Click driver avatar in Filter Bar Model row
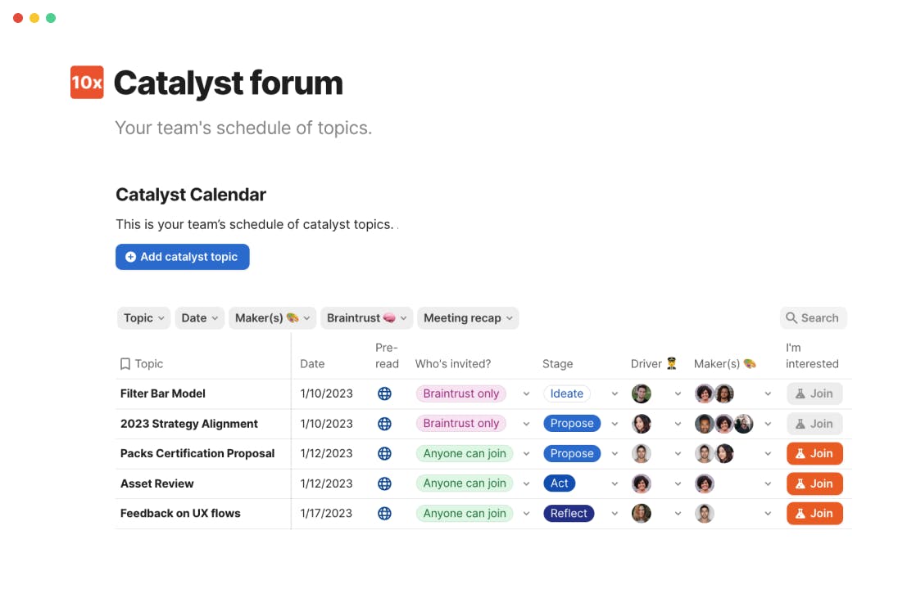This screenshot has width=898, height=589. (642, 393)
